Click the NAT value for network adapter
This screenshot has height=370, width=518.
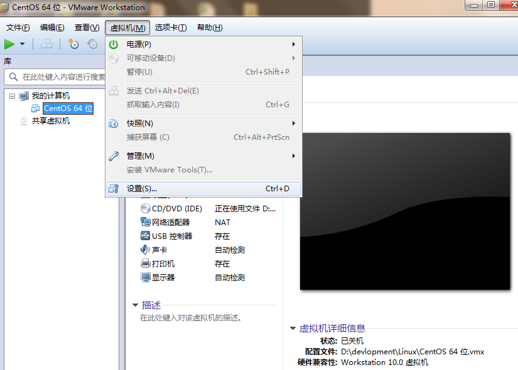click(223, 223)
